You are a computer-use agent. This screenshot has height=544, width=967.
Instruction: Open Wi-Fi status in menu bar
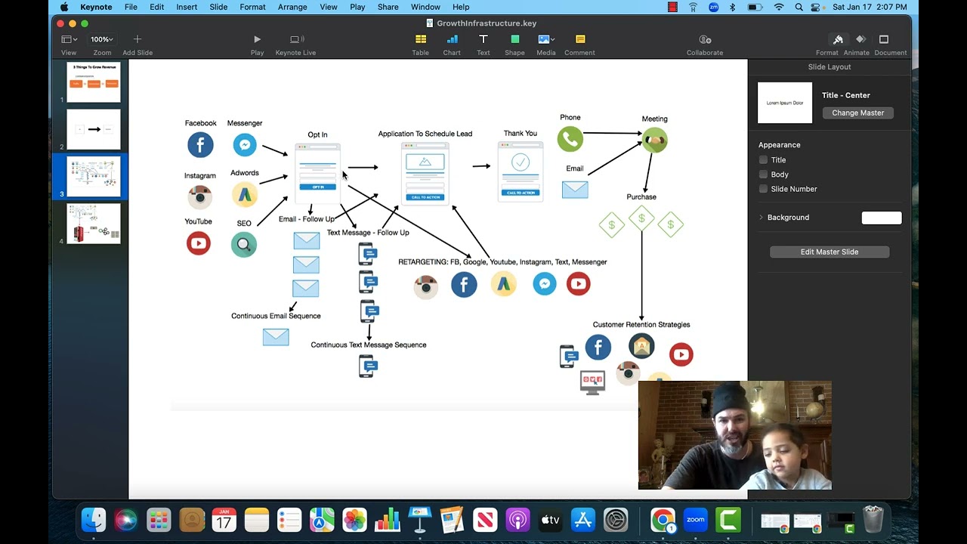click(779, 7)
